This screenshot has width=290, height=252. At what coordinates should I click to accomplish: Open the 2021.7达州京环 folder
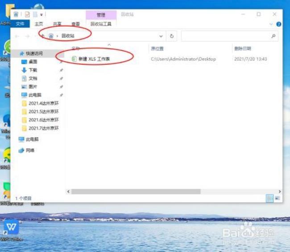pos(44,128)
